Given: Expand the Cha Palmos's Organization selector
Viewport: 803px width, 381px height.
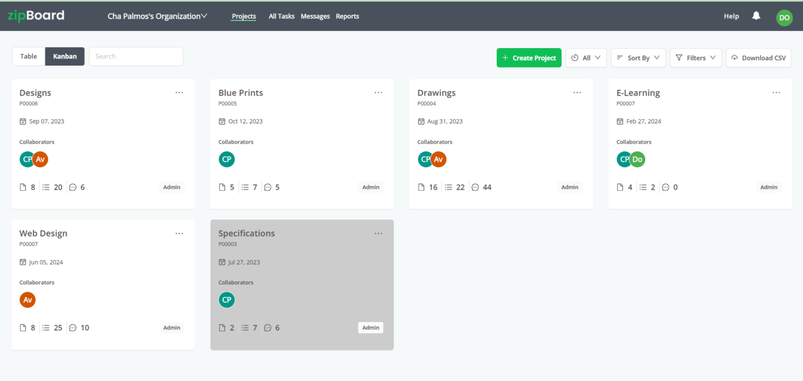Looking at the screenshot, I should pyautogui.click(x=158, y=16).
